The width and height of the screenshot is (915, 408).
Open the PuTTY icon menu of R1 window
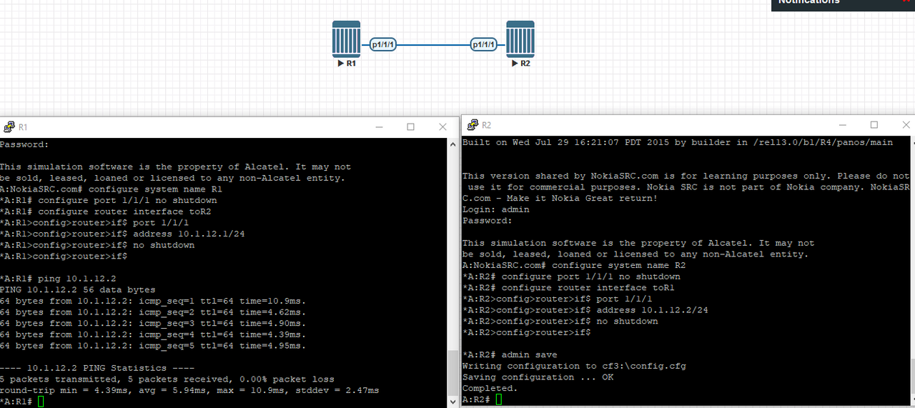click(x=9, y=126)
